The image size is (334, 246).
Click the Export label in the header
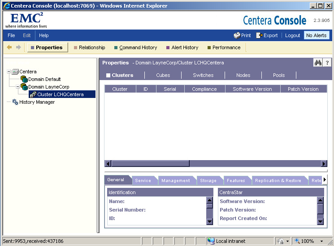click(x=270, y=35)
